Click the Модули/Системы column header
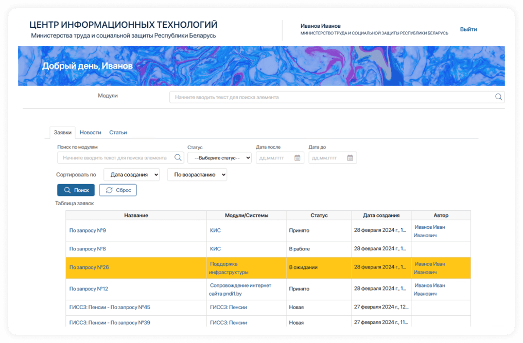523x343 pixels. 247,215
